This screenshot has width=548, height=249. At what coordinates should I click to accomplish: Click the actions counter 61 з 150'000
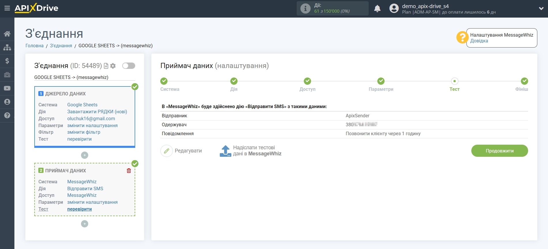332,11
